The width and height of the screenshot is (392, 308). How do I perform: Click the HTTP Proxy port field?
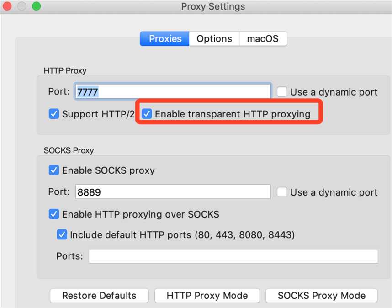tap(173, 91)
